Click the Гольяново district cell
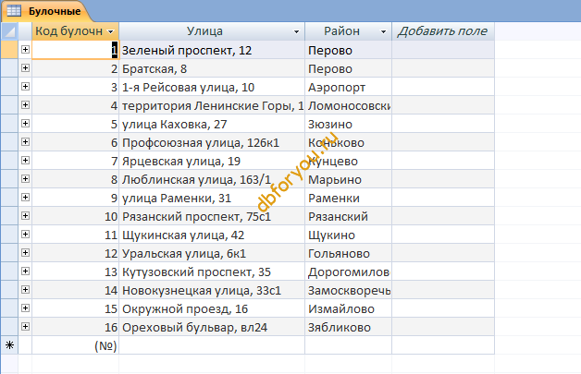 (348, 253)
